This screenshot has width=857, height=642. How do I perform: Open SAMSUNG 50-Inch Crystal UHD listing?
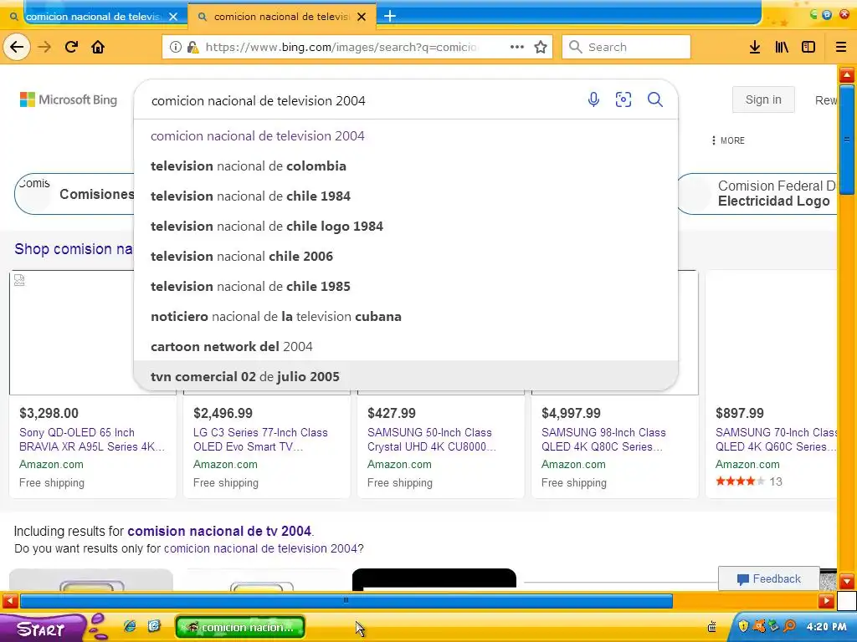tap(432, 440)
